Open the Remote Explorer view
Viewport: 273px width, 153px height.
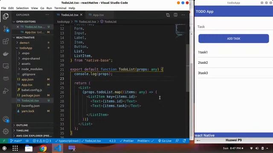[6, 66]
